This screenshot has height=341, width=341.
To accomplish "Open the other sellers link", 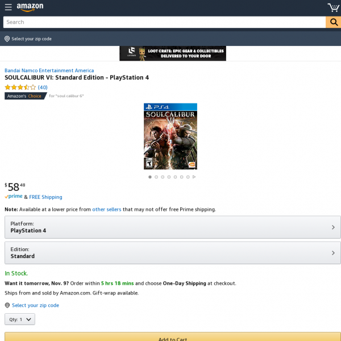I will (107, 209).
